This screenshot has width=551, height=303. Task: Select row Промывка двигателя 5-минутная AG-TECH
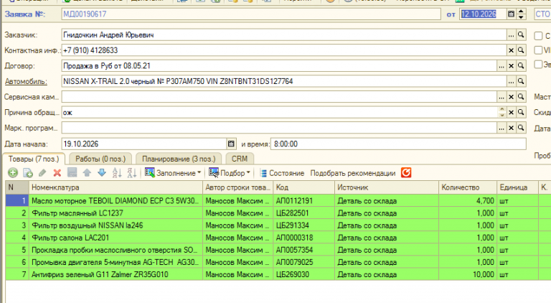click(x=278, y=262)
